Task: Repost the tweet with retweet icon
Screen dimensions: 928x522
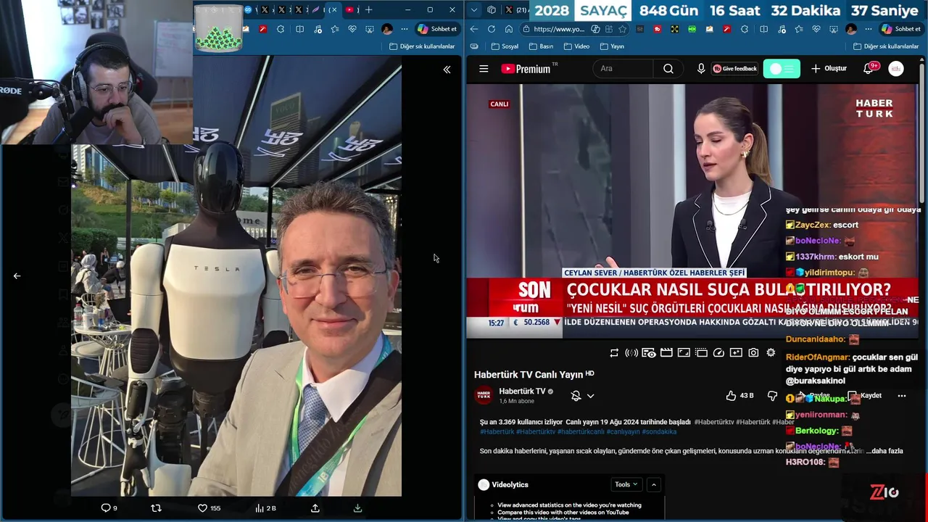Action: pos(156,508)
